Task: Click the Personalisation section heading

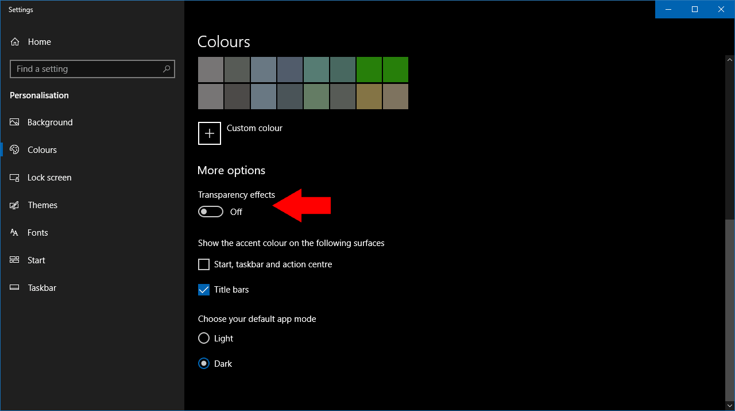Action: click(39, 95)
